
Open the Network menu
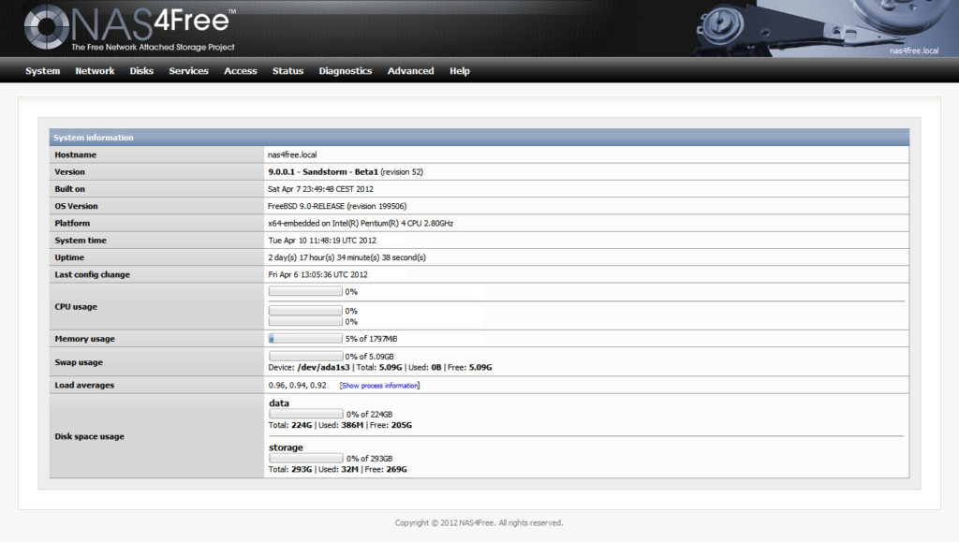(x=95, y=71)
